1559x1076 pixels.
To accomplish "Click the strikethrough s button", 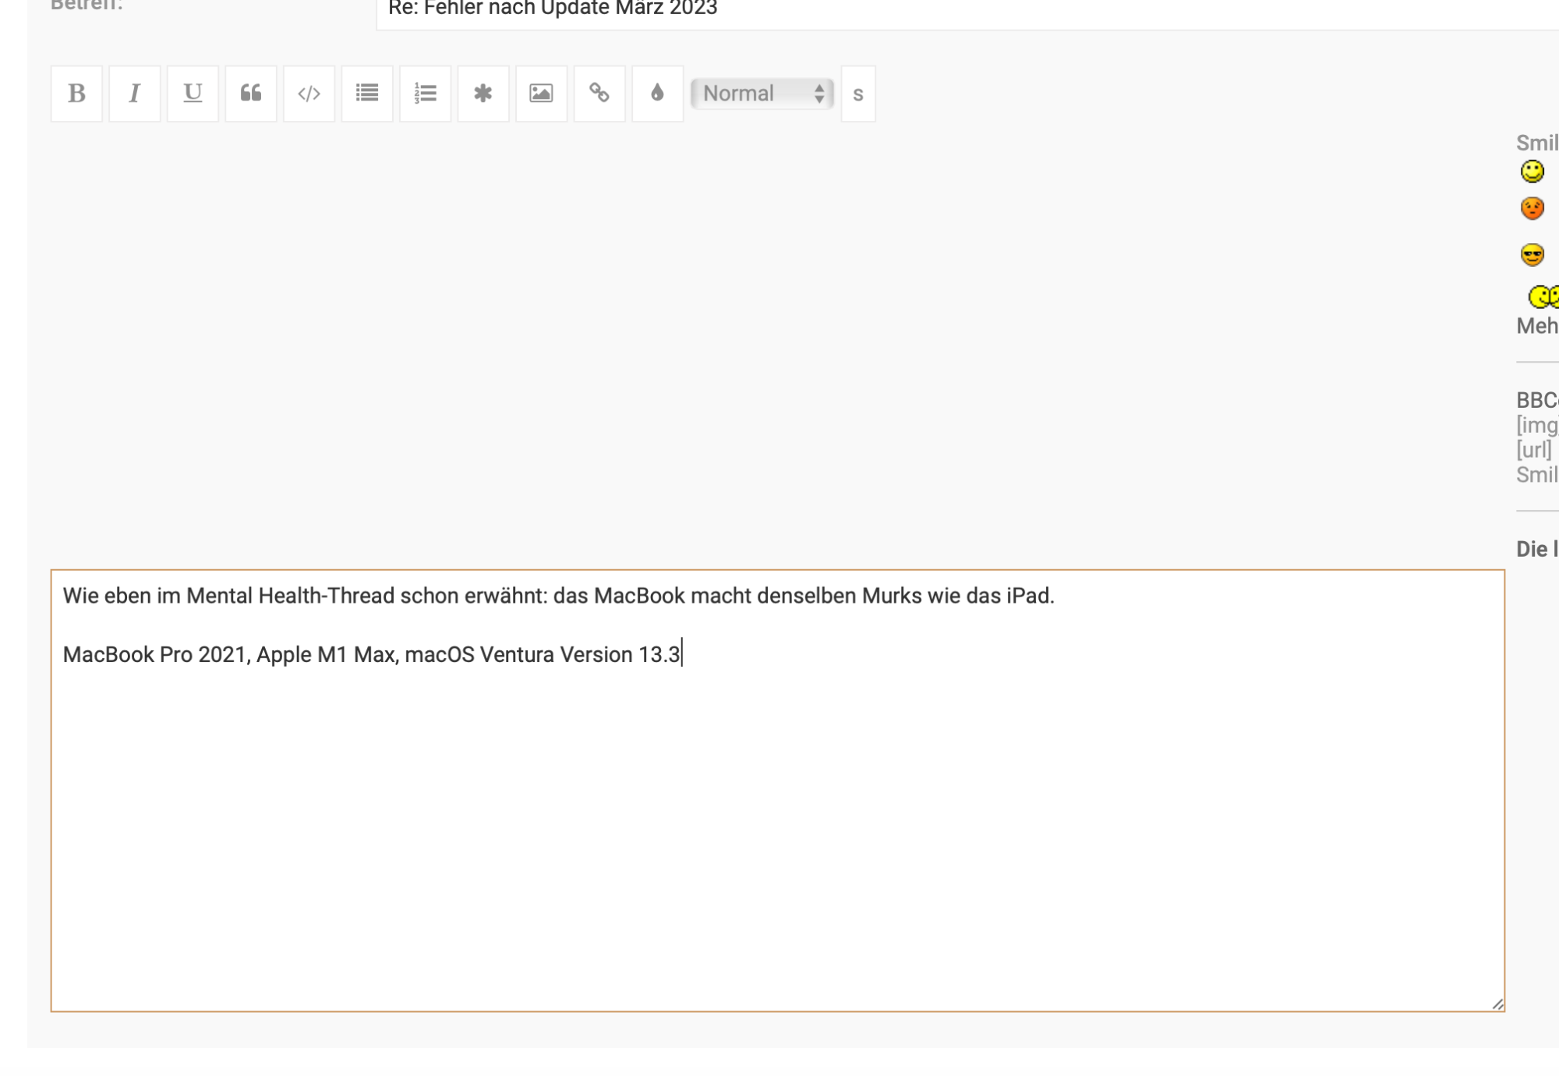I will (x=857, y=94).
